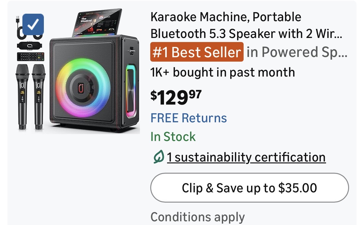
Task: Open the 1 sustainability certification link
Action: tap(246, 157)
